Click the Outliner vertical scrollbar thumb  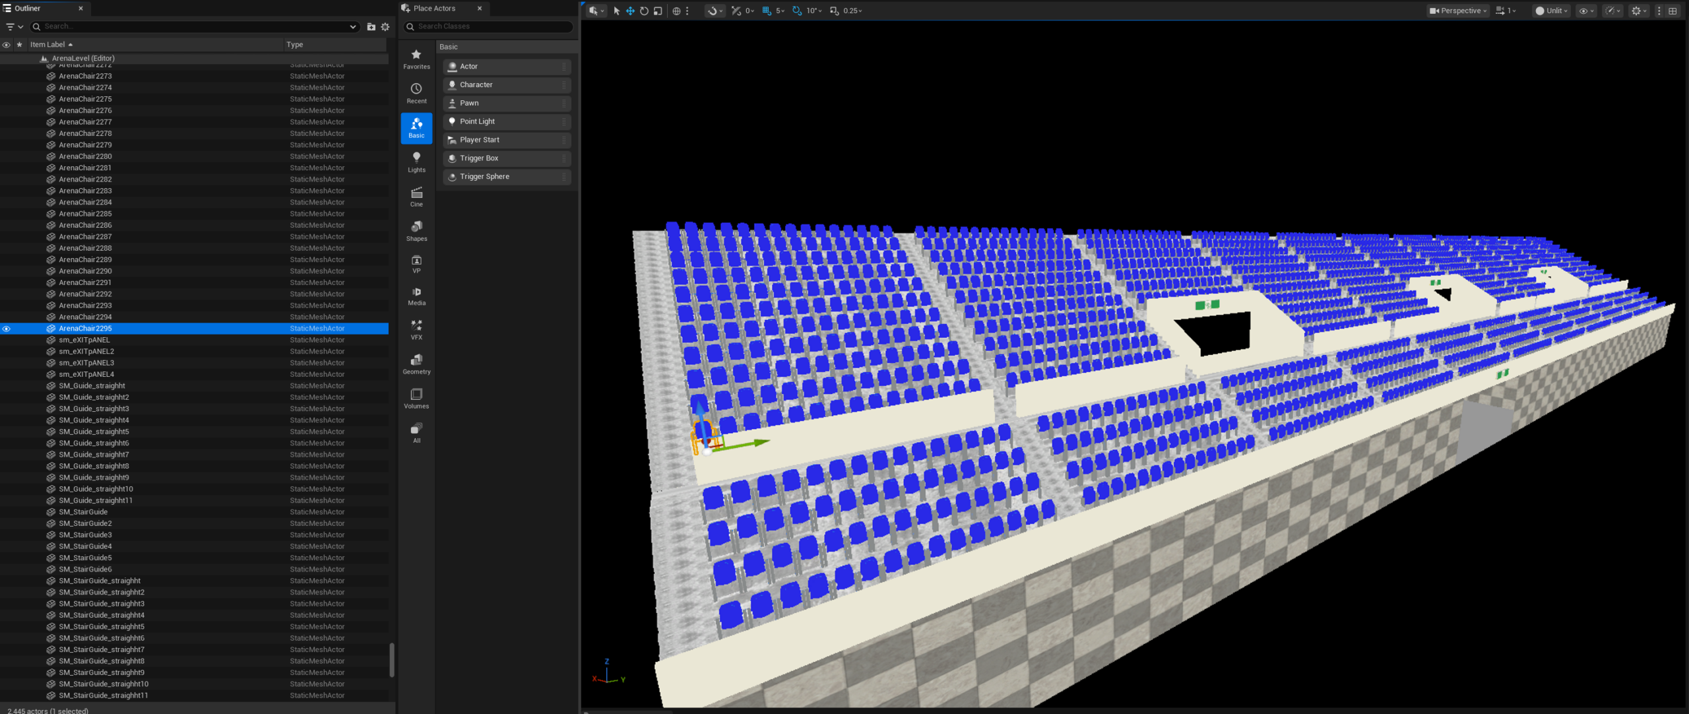(392, 660)
